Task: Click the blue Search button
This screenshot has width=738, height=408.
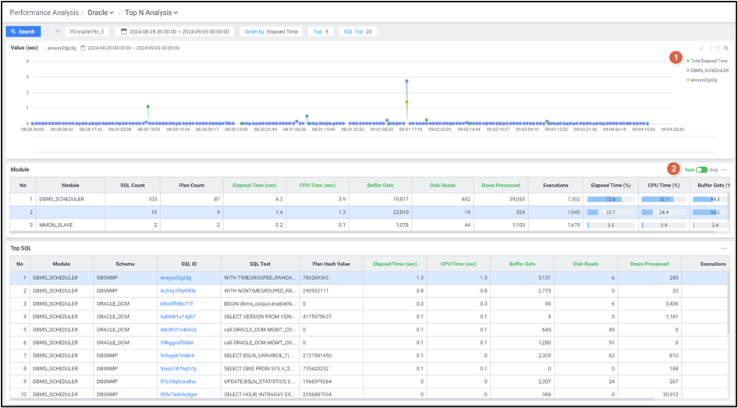Action: (23, 32)
